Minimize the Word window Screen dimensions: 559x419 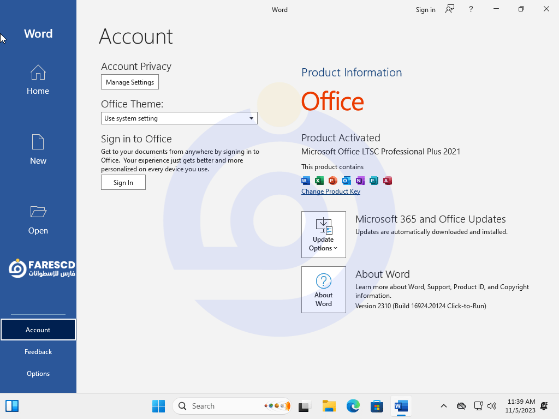pos(496,9)
